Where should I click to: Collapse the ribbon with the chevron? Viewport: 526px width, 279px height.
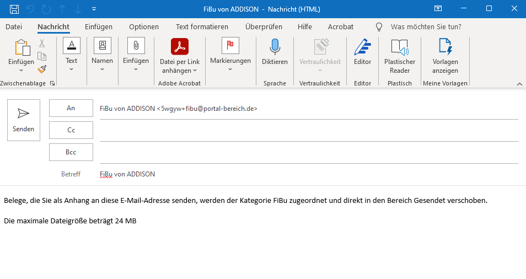[x=519, y=84]
